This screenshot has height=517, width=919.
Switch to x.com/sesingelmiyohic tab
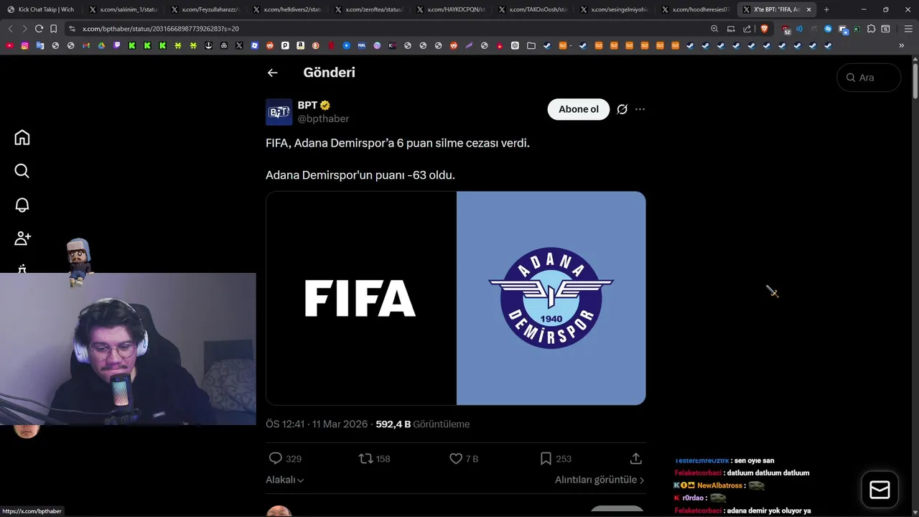pos(615,9)
